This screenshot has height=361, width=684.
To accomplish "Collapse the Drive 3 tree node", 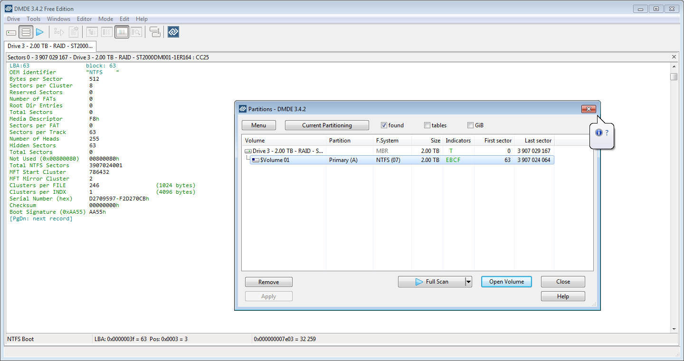I will (x=248, y=151).
